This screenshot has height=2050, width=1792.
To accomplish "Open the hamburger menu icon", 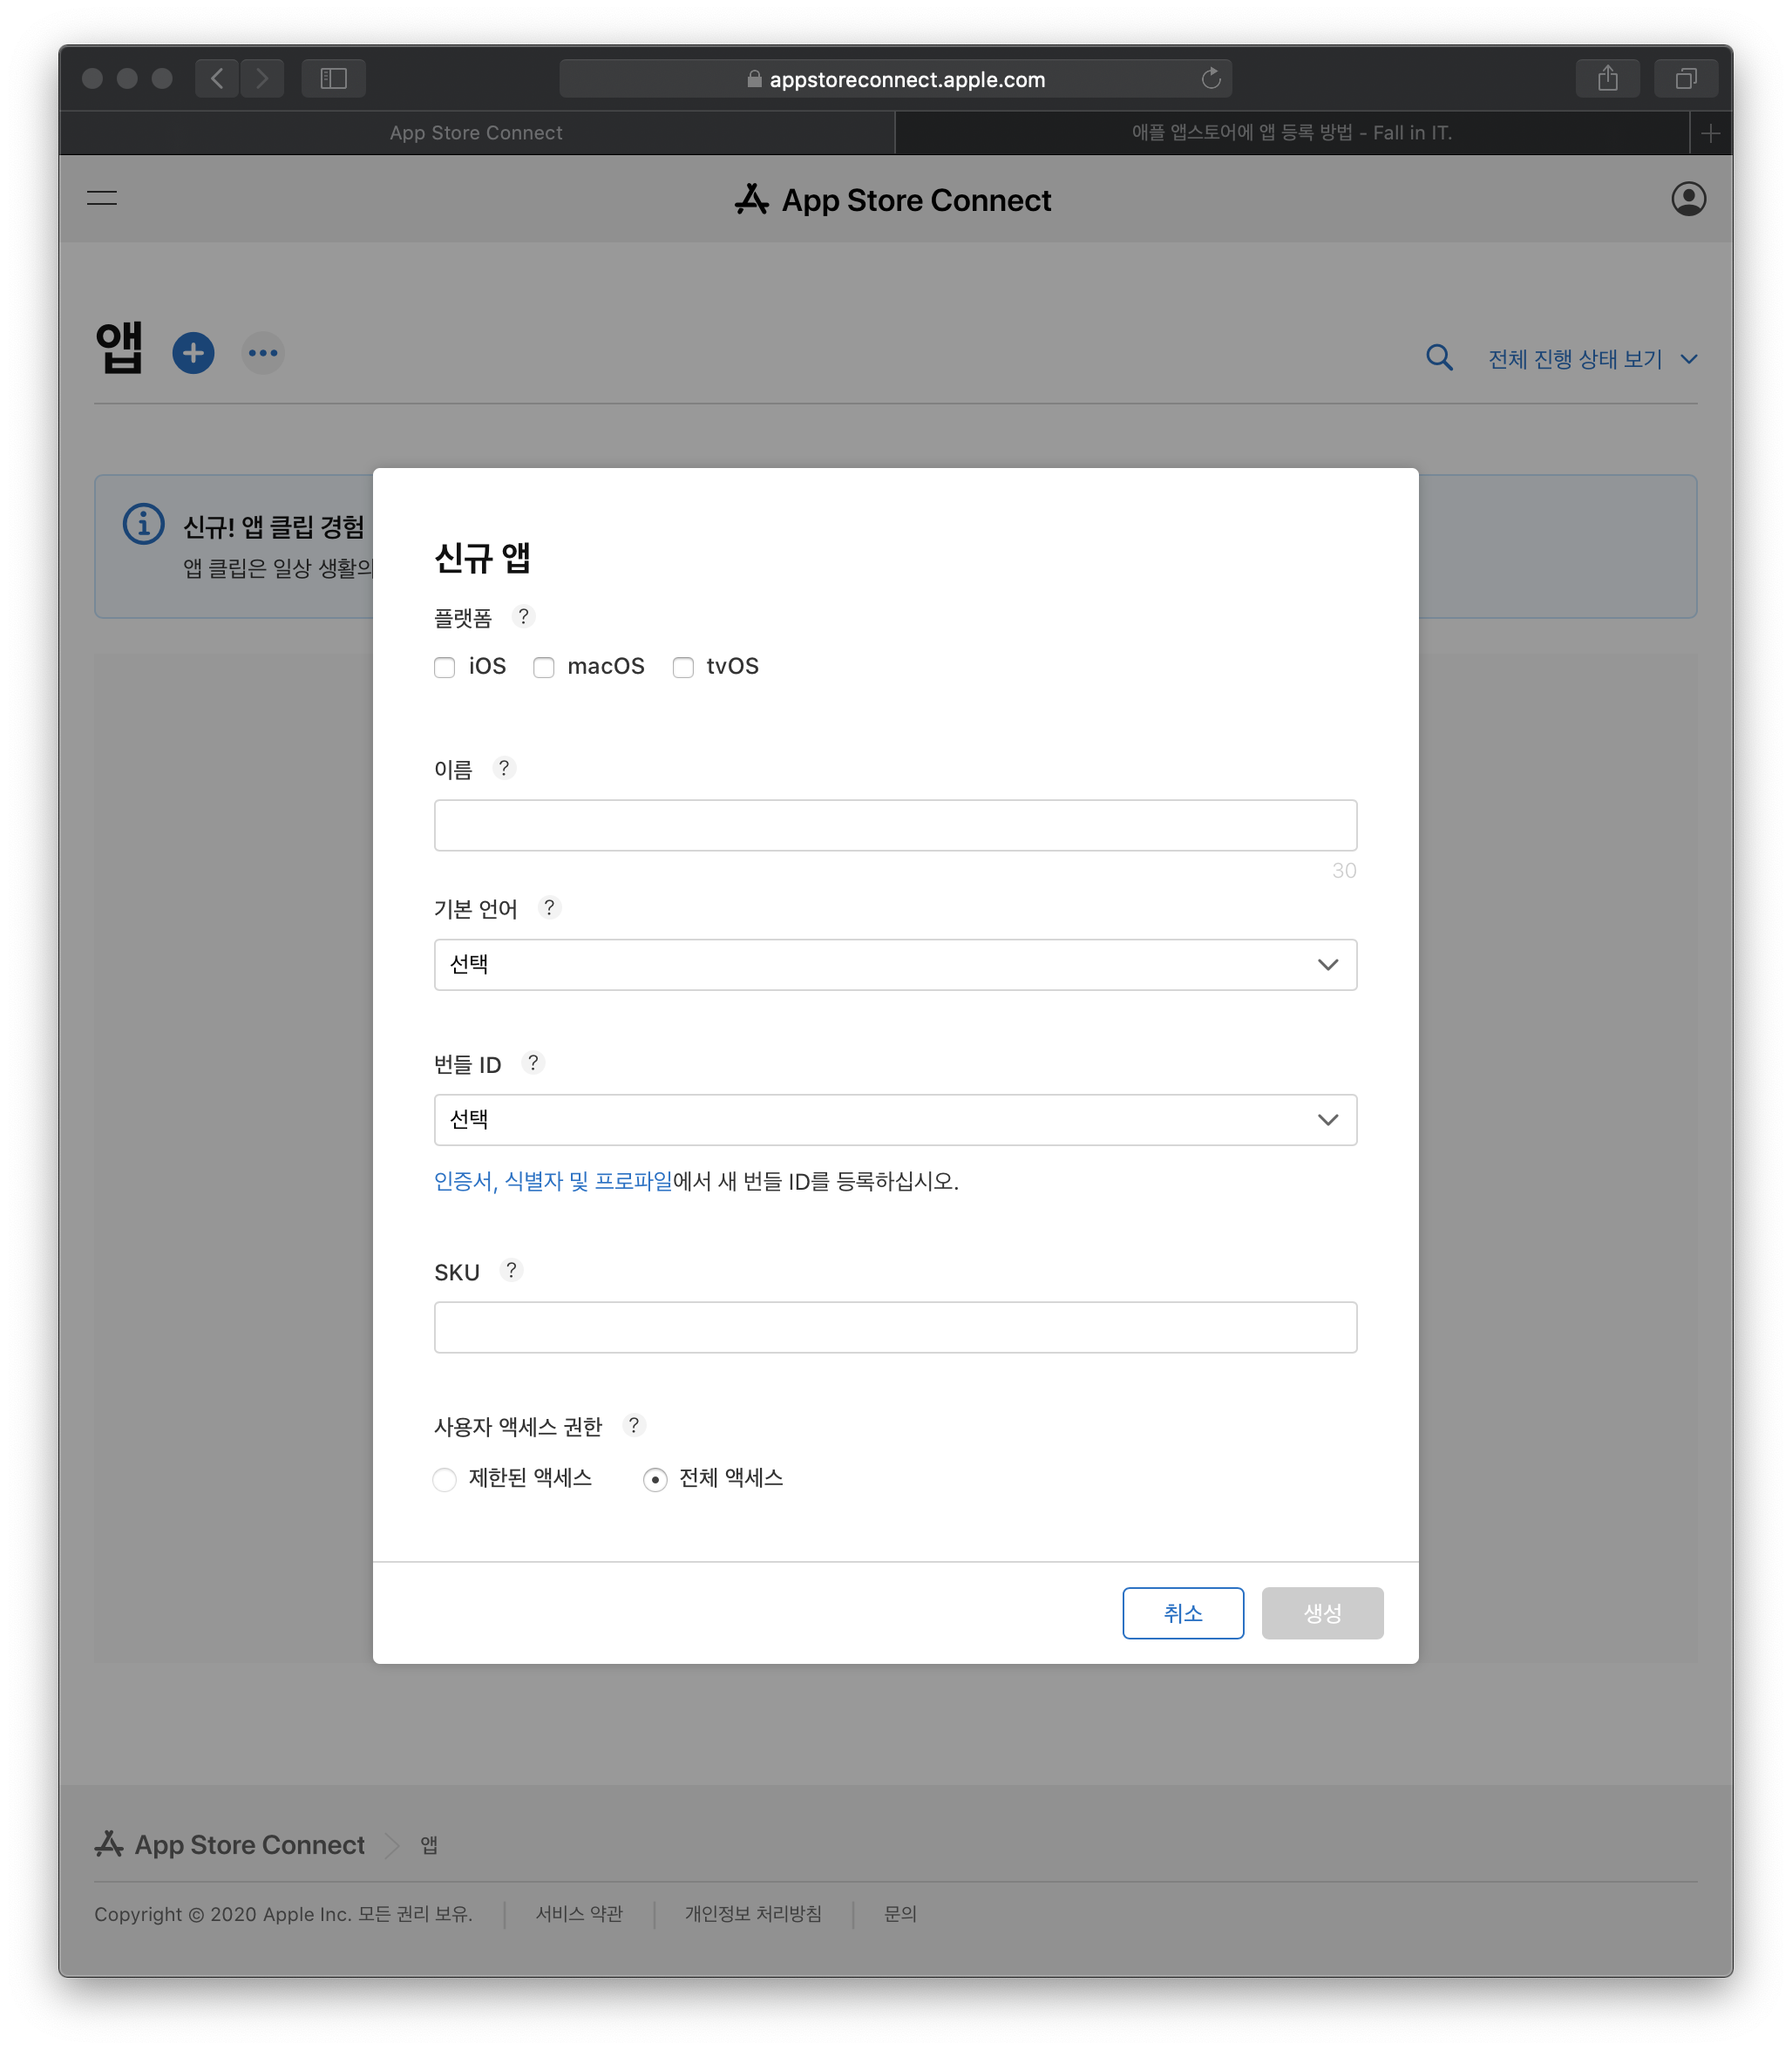I will point(102,198).
